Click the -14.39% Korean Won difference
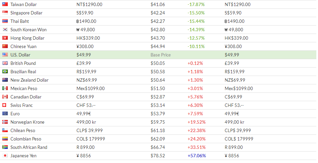 [196, 30]
